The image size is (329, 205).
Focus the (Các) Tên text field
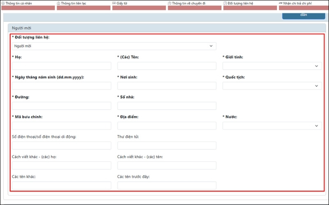pyautogui.click(x=167, y=66)
